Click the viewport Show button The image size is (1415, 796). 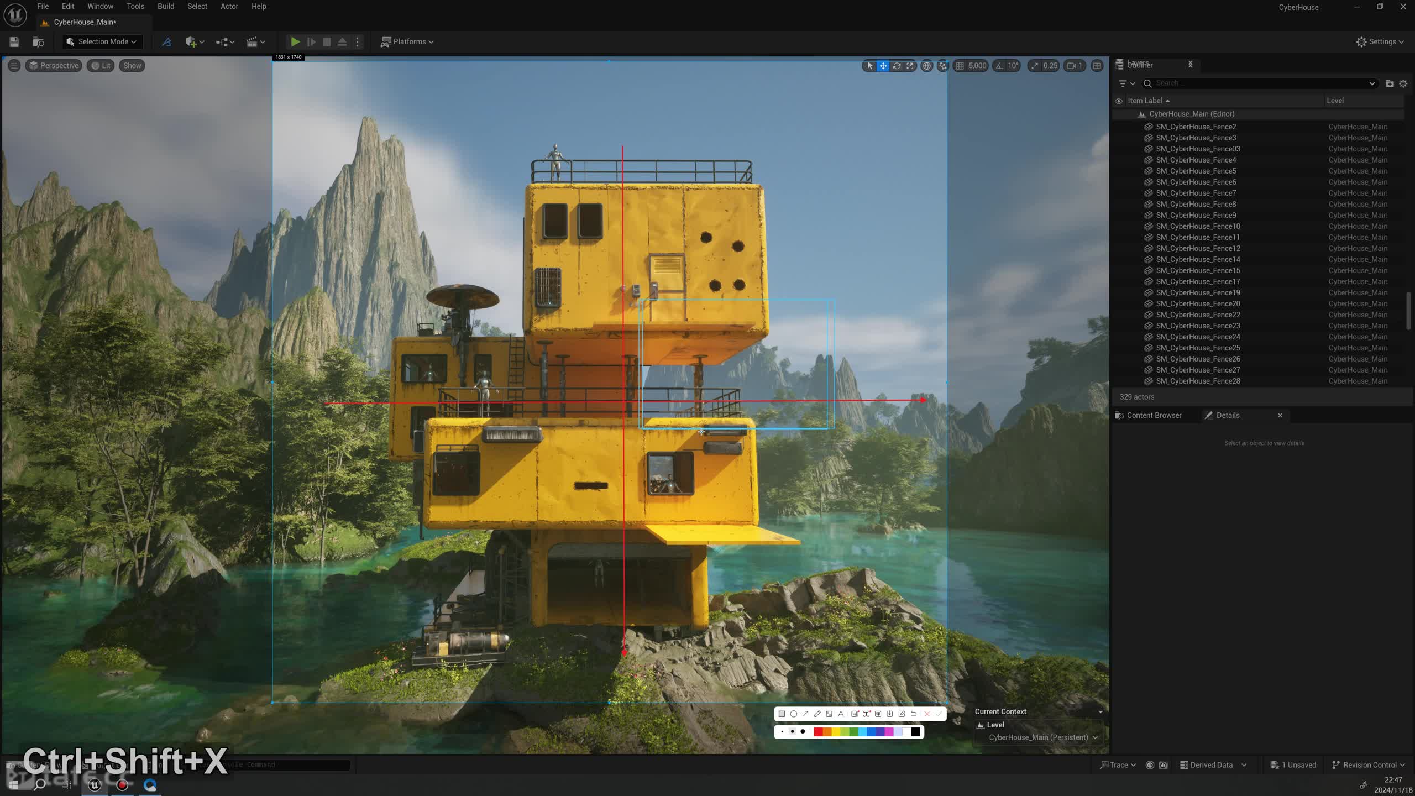click(x=132, y=66)
